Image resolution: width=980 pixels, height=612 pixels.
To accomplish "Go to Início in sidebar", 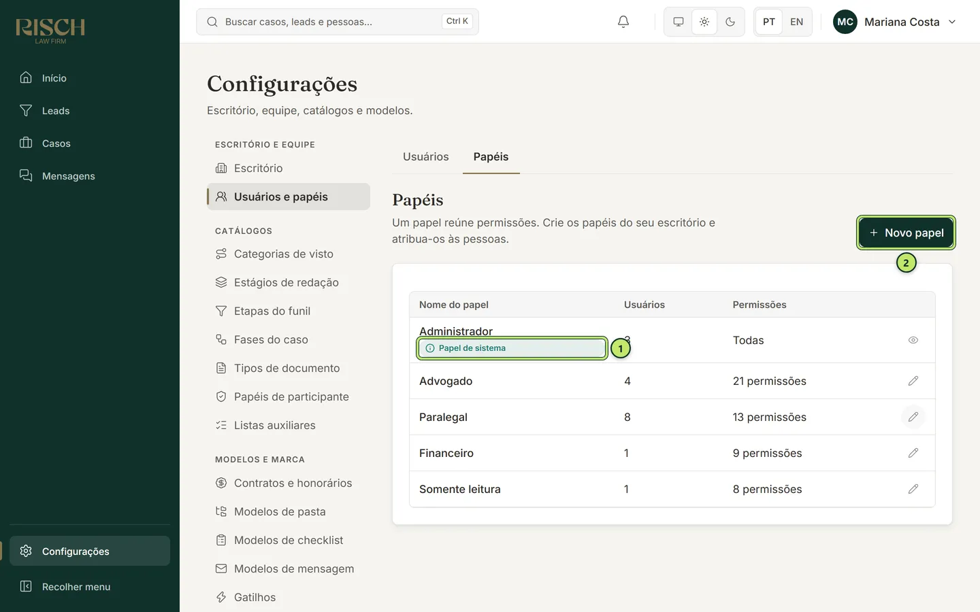I will (90, 78).
